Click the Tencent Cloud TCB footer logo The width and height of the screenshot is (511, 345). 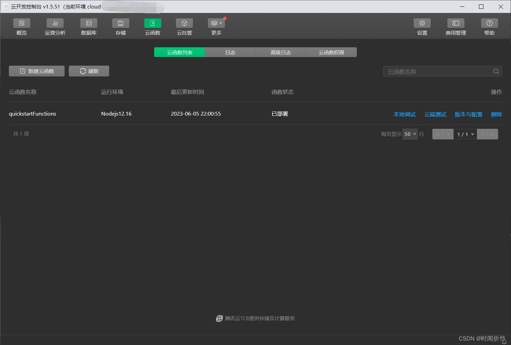(219, 318)
